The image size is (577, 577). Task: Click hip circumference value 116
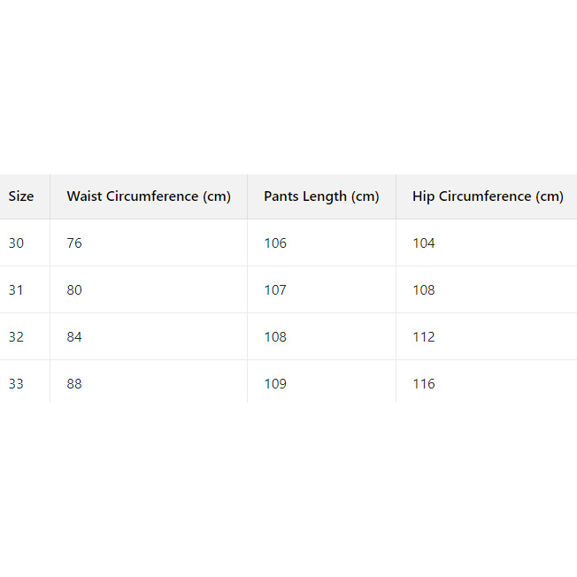[x=424, y=384]
